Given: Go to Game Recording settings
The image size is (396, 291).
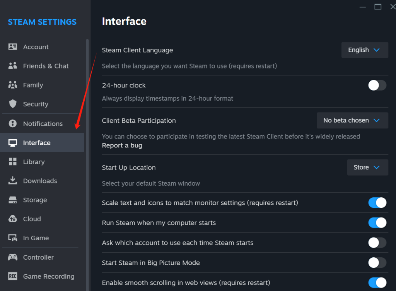Looking at the screenshot, I should 42,276.
